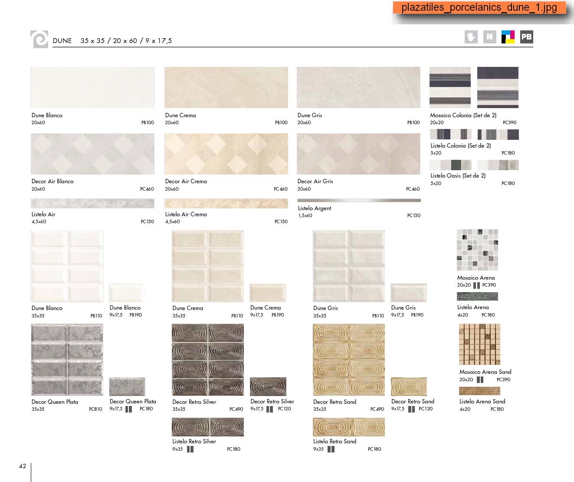Pick the small Dune Blanco 9x17,5 tile
574x482 pixels.
tap(127, 293)
